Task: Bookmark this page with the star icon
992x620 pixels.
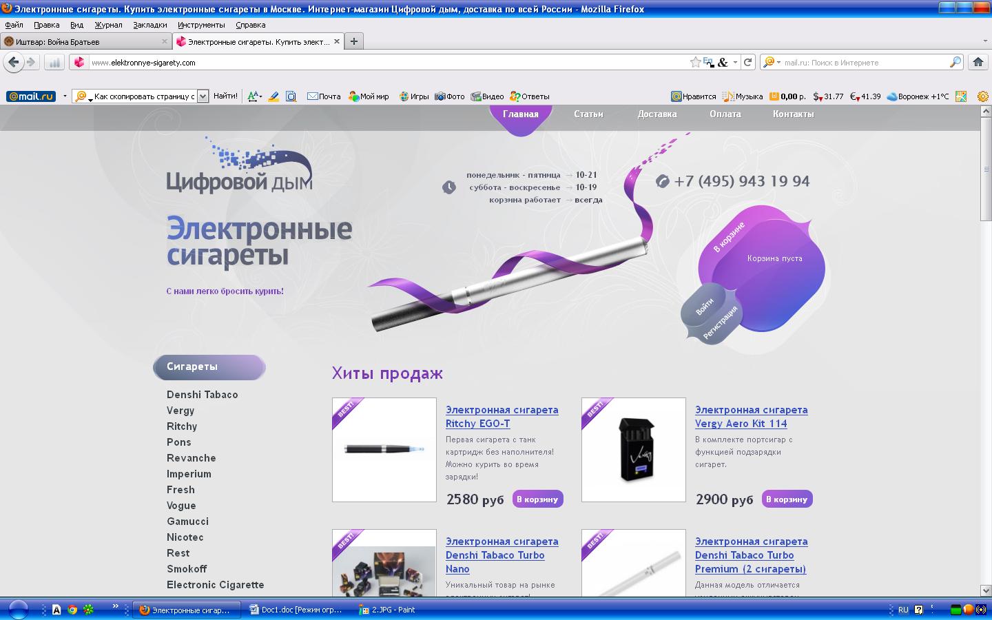Action: click(x=696, y=62)
